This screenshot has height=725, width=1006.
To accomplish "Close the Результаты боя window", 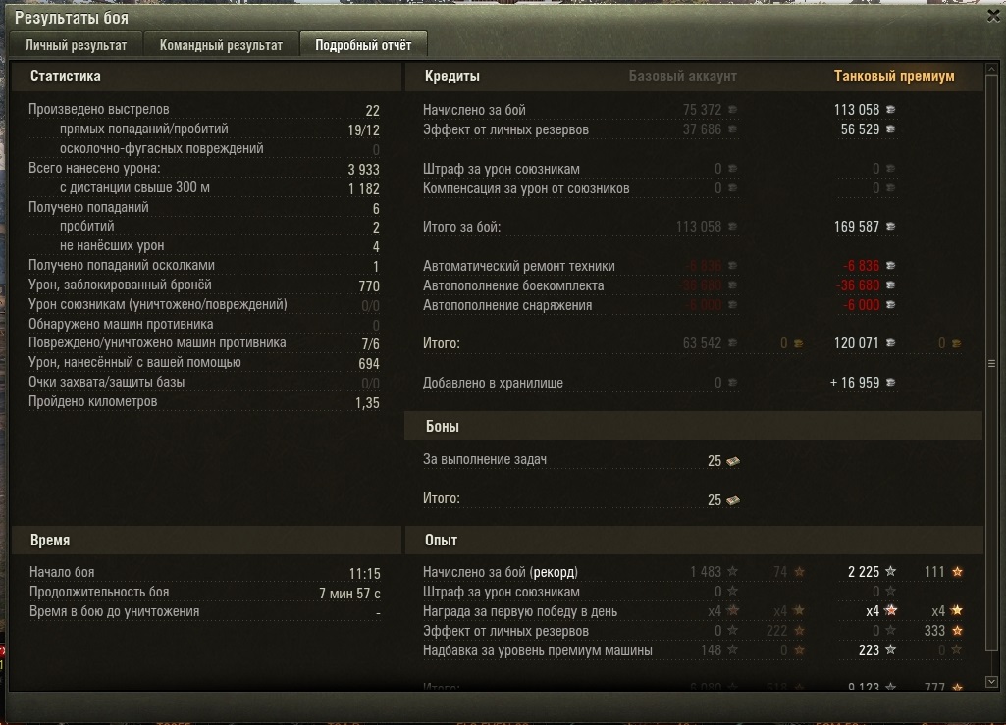I will 993,16.
